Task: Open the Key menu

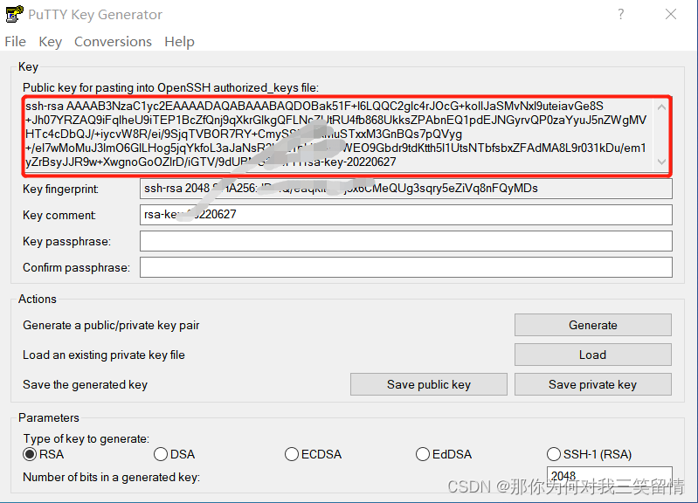Action: pos(50,41)
